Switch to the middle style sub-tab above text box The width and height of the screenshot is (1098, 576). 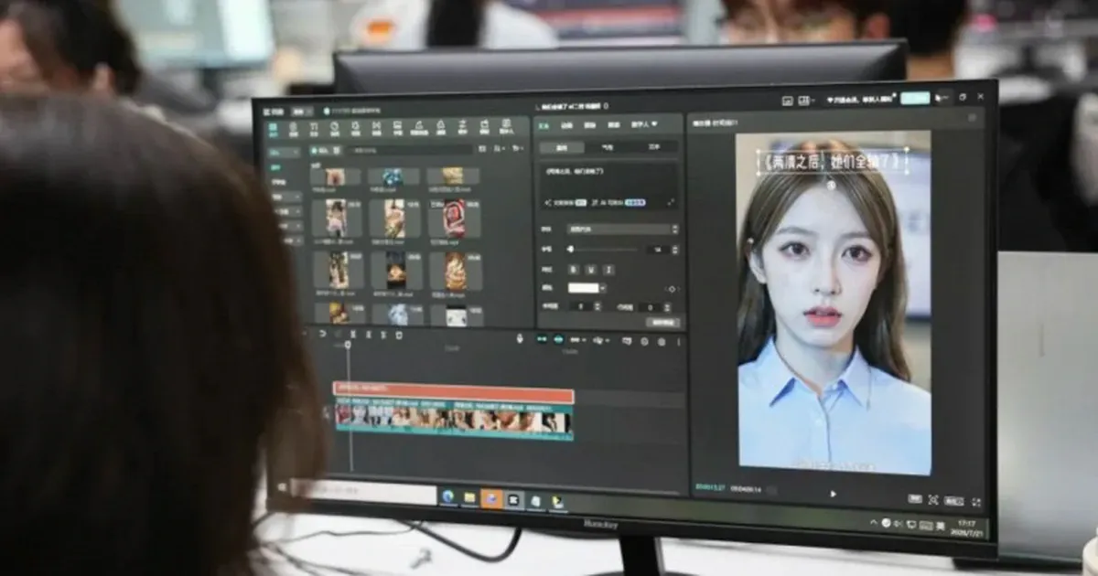point(607,146)
